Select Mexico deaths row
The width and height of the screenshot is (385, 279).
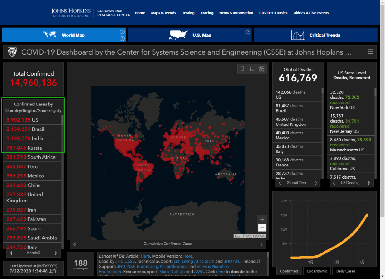[x=297, y=135]
